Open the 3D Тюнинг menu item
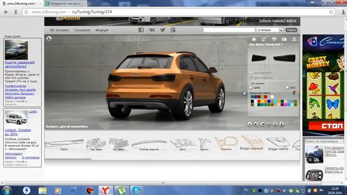 (59, 30)
